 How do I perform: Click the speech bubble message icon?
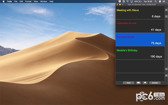pos(145,83)
